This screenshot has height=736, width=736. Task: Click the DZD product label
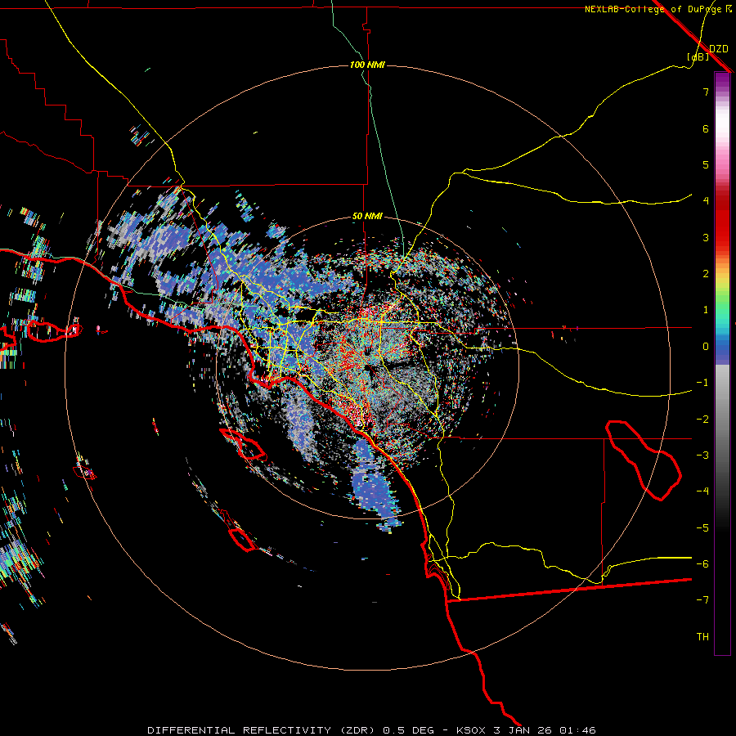point(718,48)
